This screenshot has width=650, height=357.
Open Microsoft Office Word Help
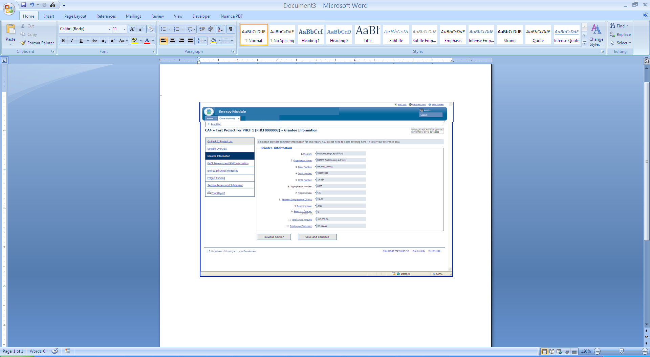[646, 15]
